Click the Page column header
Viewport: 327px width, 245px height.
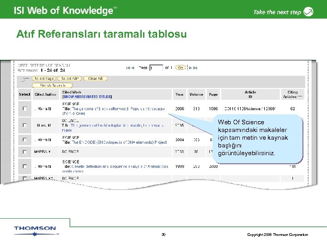(213, 94)
